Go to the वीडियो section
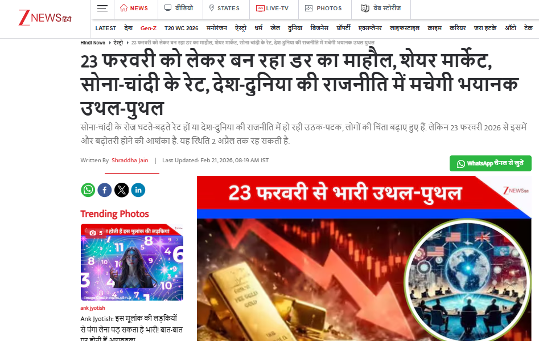Image resolution: width=539 pixels, height=341 pixels. [x=179, y=8]
